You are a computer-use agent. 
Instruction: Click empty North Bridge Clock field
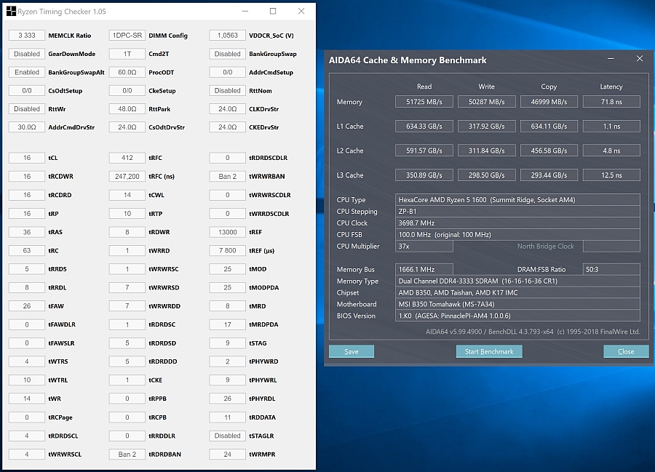tap(611, 247)
